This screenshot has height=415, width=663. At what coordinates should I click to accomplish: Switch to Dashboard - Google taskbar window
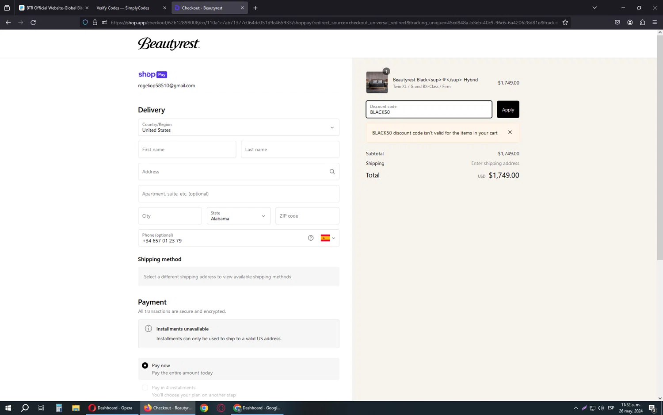pyautogui.click(x=257, y=408)
